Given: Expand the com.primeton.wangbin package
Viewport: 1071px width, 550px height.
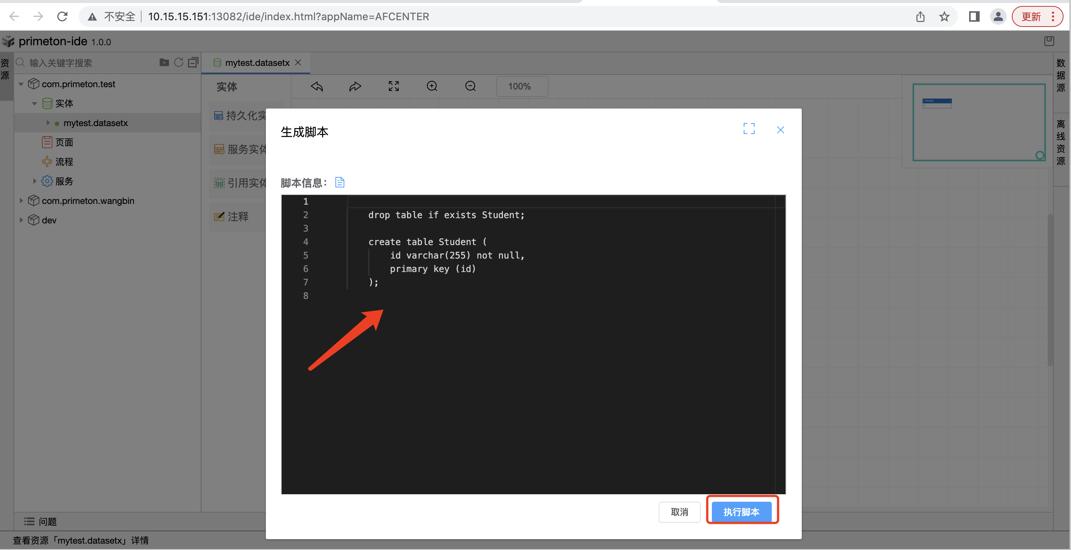Looking at the screenshot, I should [21, 201].
